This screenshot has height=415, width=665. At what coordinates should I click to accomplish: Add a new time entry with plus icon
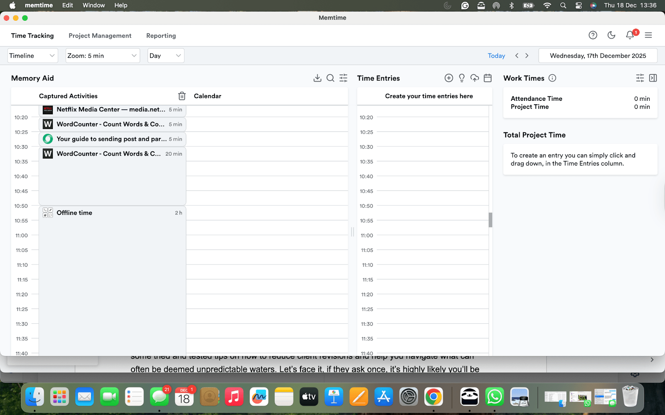tap(448, 78)
